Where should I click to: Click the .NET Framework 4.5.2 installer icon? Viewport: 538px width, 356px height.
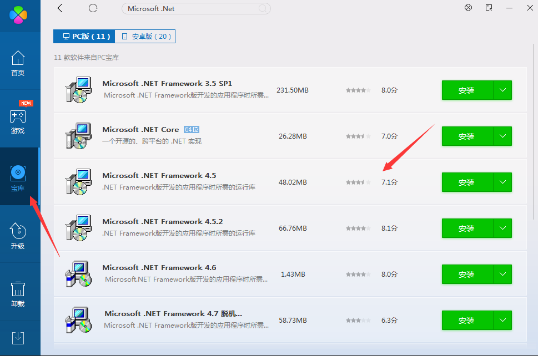point(79,228)
